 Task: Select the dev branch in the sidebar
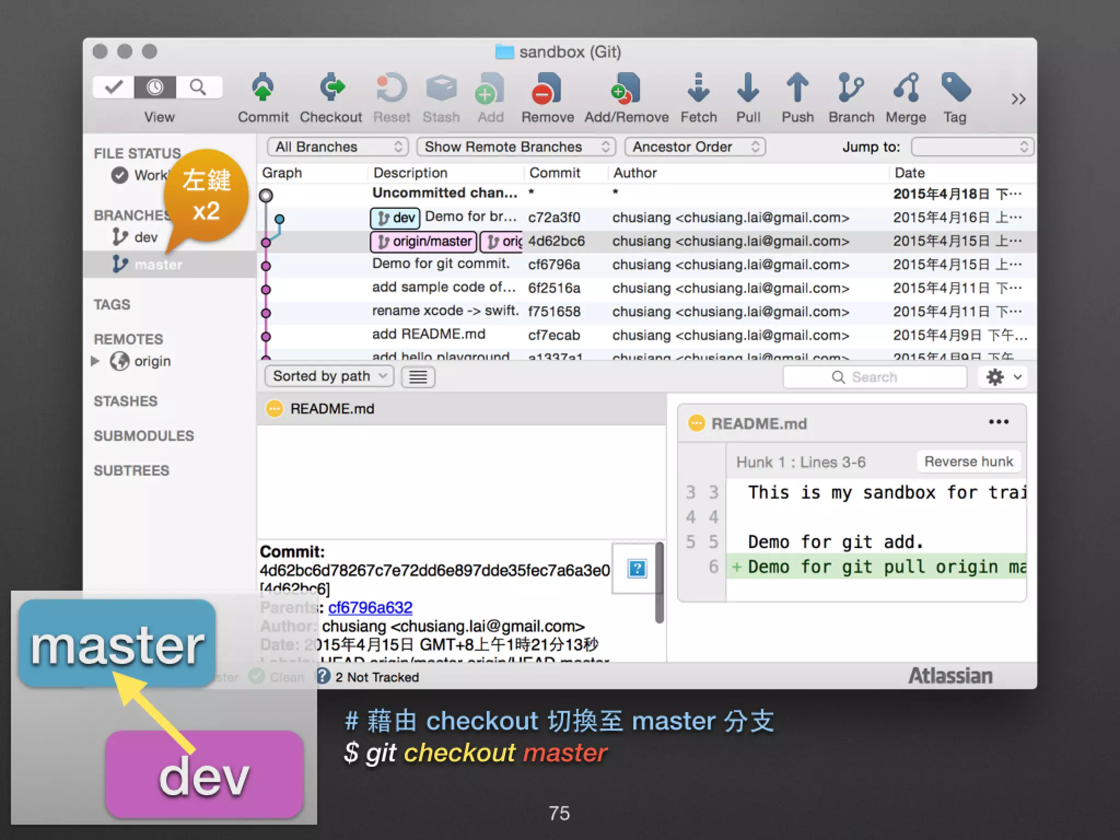[x=145, y=237]
